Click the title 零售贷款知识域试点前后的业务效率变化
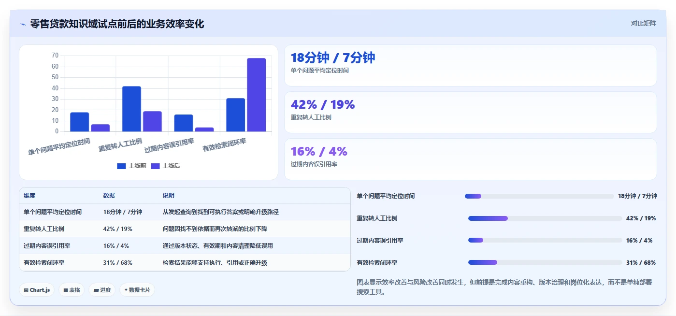 tap(117, 24)
